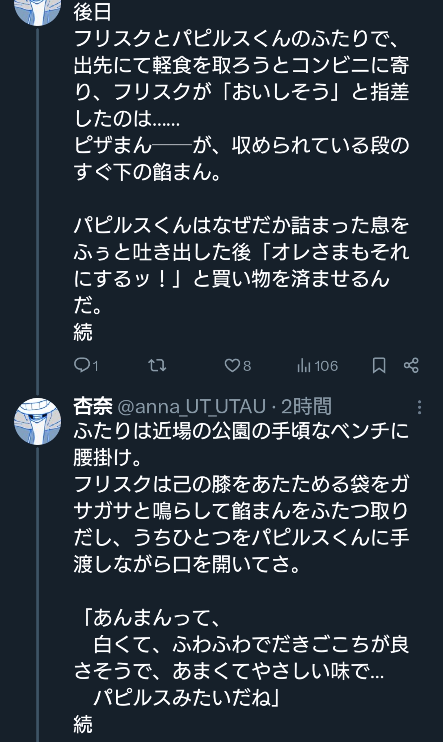This screenshot has width=443, height=742.
Task: Click the 2時間 timestamp
Action: tap(306, 406)
